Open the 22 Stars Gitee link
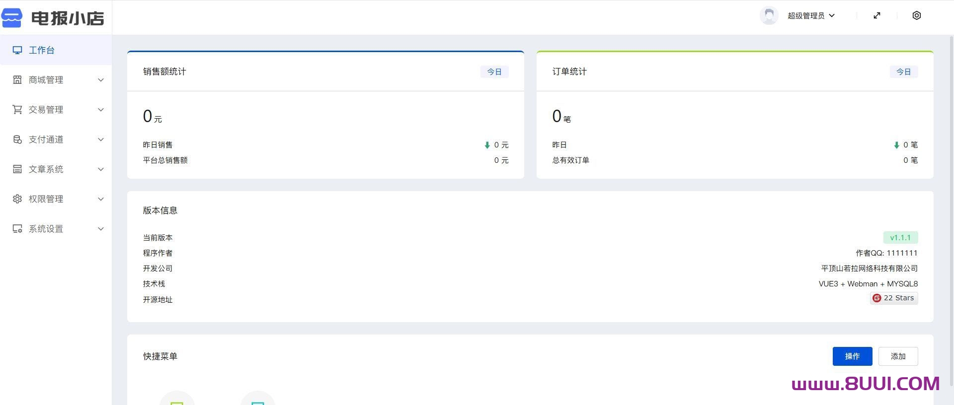Image resolution: width=954 pixels, height=405 pixels. [x=894, y=298]
